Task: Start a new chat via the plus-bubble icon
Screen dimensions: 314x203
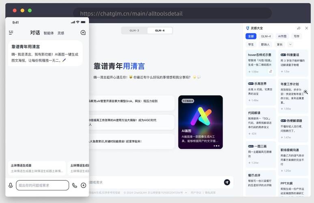Action: pos(83,32)
